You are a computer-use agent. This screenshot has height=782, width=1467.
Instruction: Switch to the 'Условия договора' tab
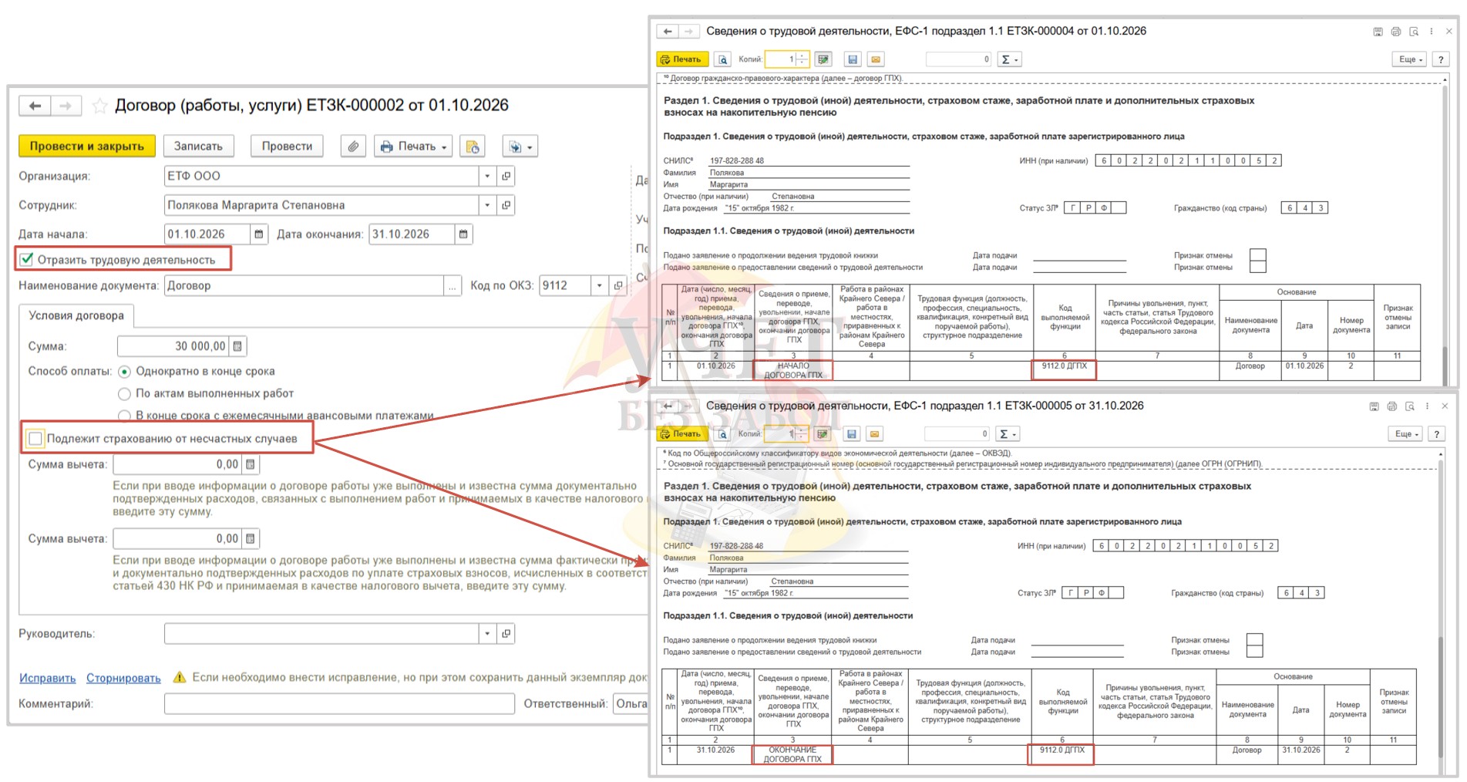click(x=76, y=315)
